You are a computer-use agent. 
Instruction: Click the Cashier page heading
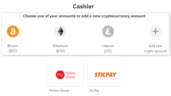tap(83, 6)
